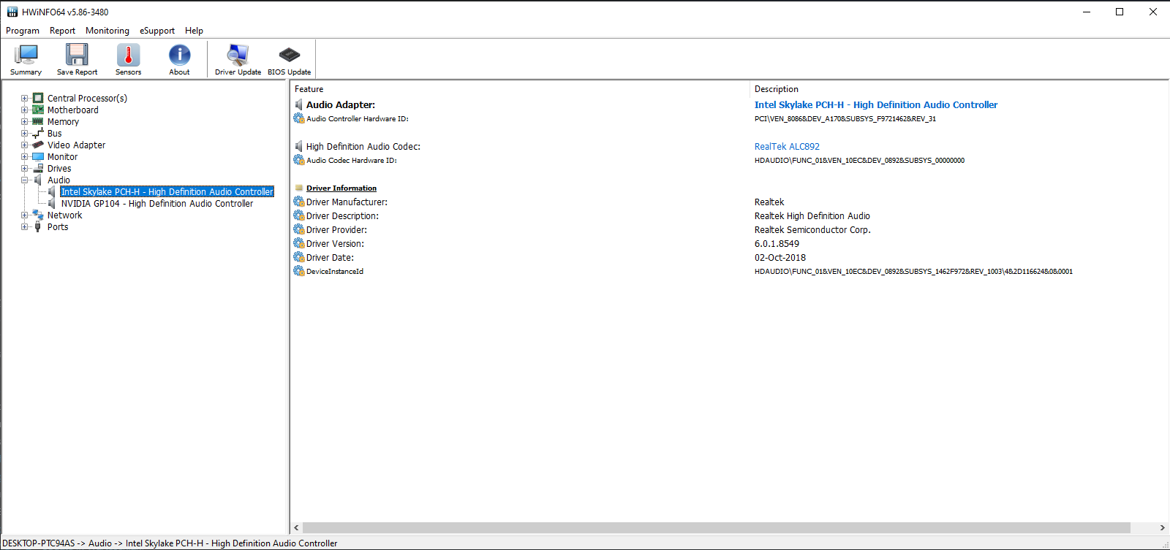1170x550 pixels.
Task: Click gear icon beside Driver Manufacturer
Action: 299,202
